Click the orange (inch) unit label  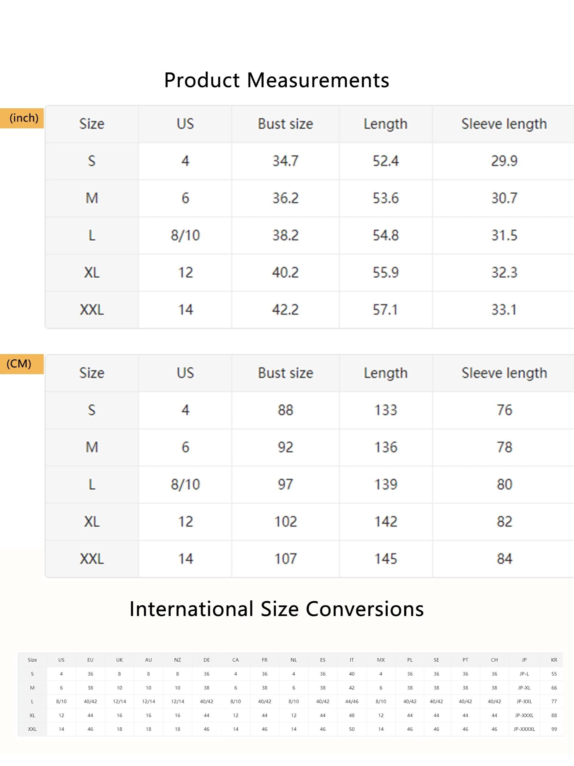pos(22,118)
